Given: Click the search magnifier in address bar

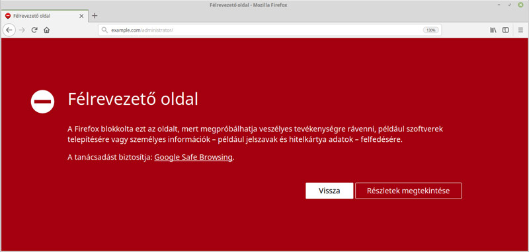Looking at the screenshot, I should tap(104, 30).
